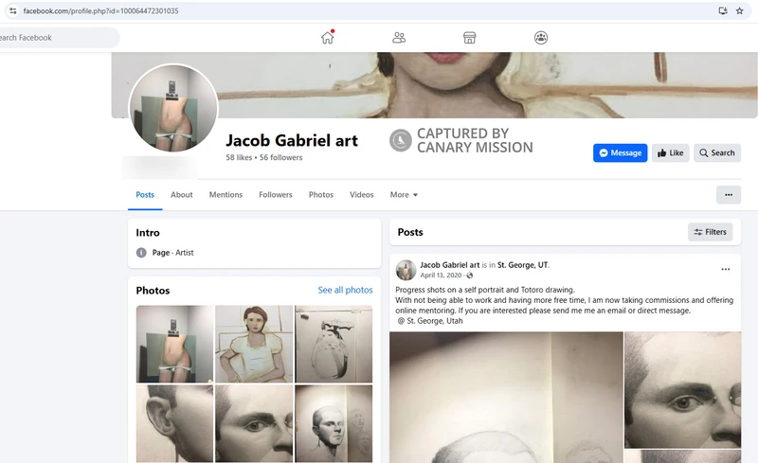Click the 'Page · Artist' intro text
The width and height of the screenshot is (758, 463).
[172, 252]
